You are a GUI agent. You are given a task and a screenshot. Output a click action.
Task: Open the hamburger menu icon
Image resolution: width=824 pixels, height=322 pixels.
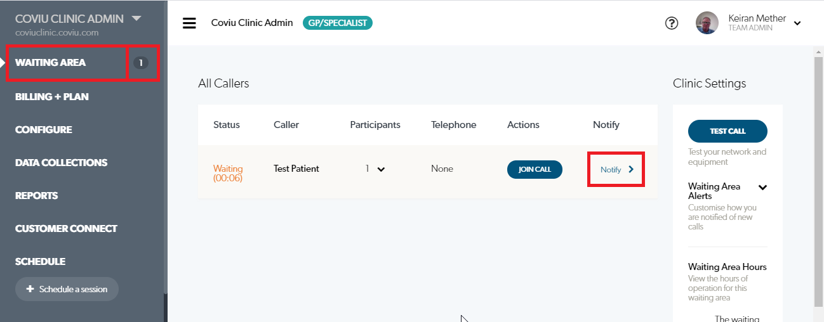[x=189, y=23]
